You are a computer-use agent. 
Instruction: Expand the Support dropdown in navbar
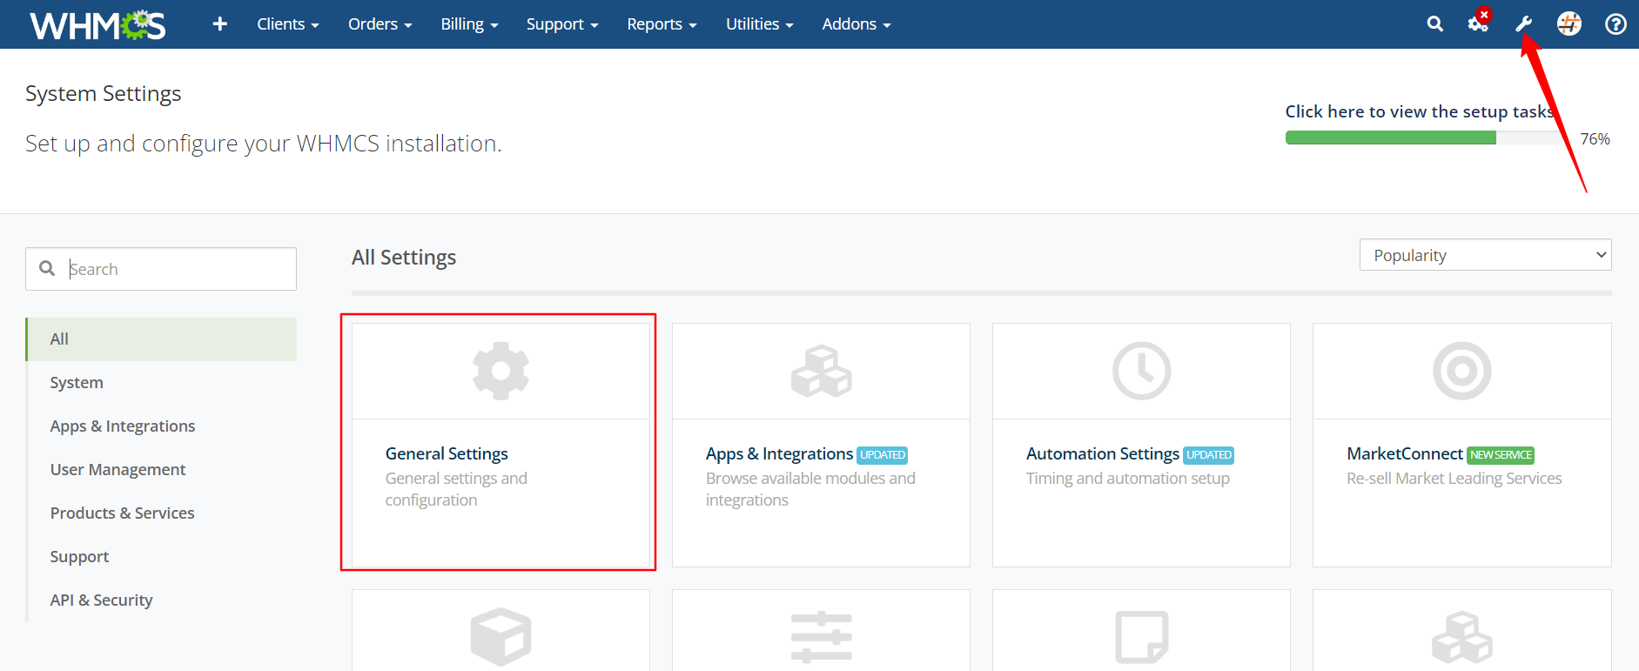coord(562,24)
